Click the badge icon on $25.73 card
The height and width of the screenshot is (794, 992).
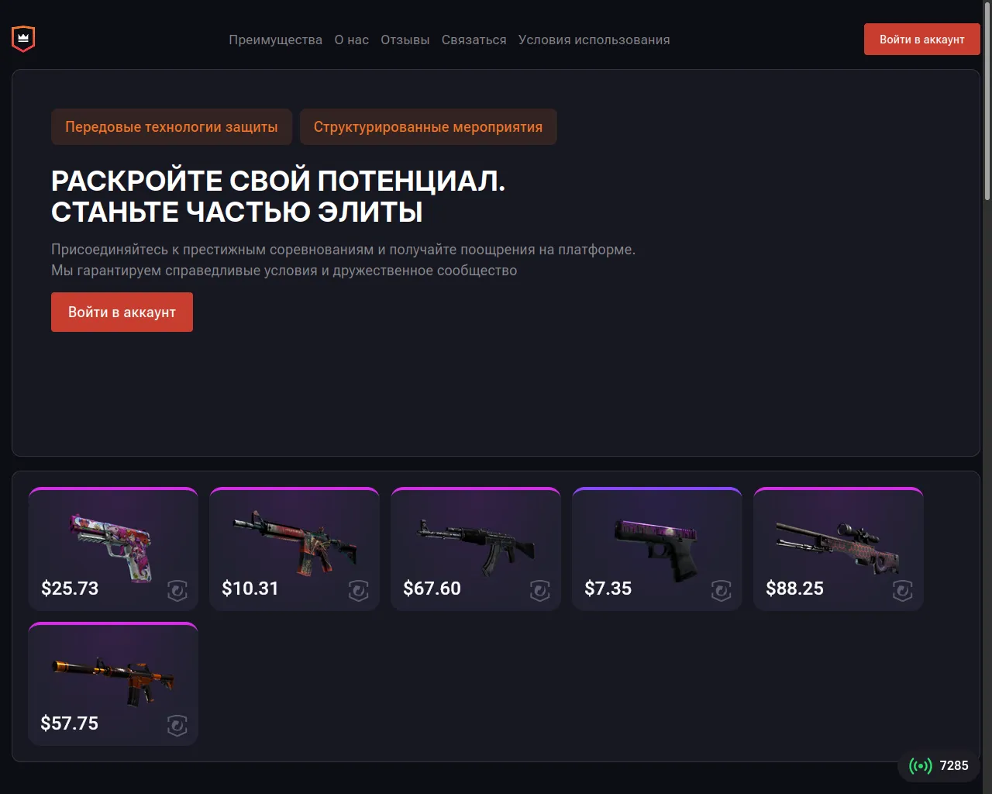(x=177, y=591)
